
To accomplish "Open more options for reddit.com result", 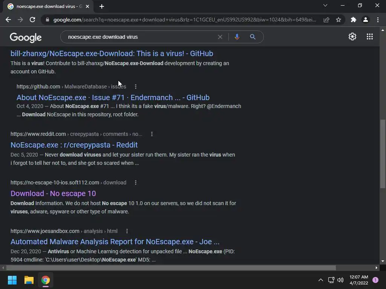I will click(152, 134).
